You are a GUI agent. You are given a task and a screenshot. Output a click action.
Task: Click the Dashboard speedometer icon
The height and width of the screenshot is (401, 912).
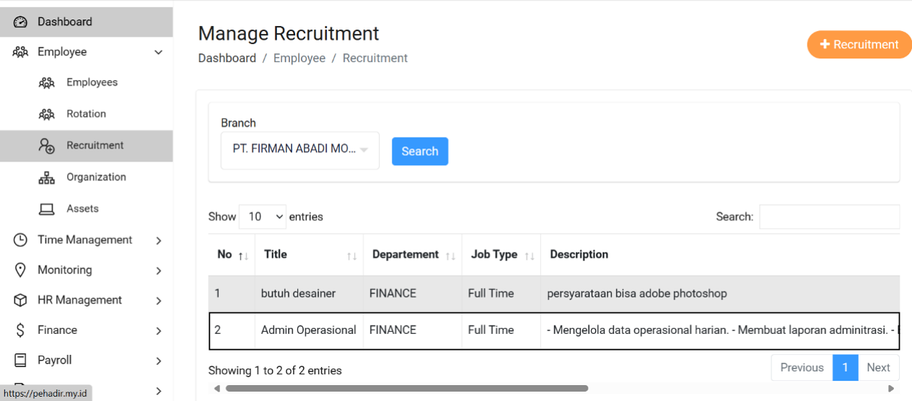pos(20,22)
